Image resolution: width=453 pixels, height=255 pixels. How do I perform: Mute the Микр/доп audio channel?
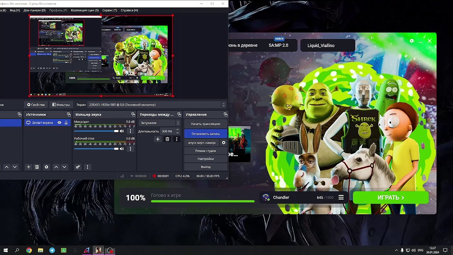point(122,131)
